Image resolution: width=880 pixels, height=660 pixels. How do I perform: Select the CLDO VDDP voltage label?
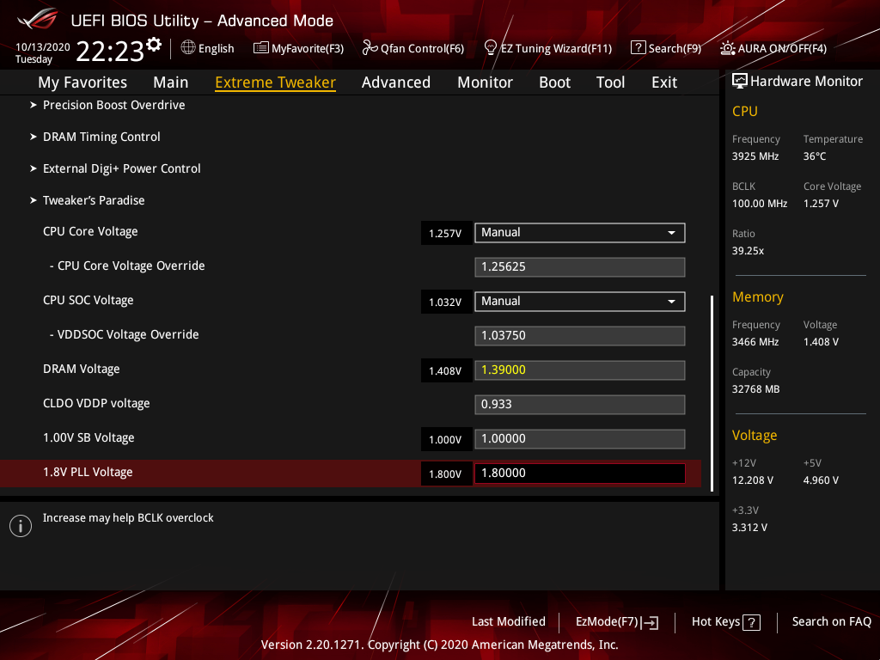pyautogui.click(x=96, y=403)
